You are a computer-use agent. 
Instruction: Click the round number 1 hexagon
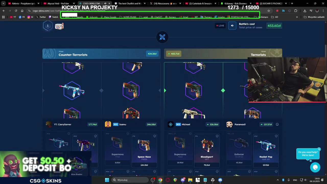point(48,26)
